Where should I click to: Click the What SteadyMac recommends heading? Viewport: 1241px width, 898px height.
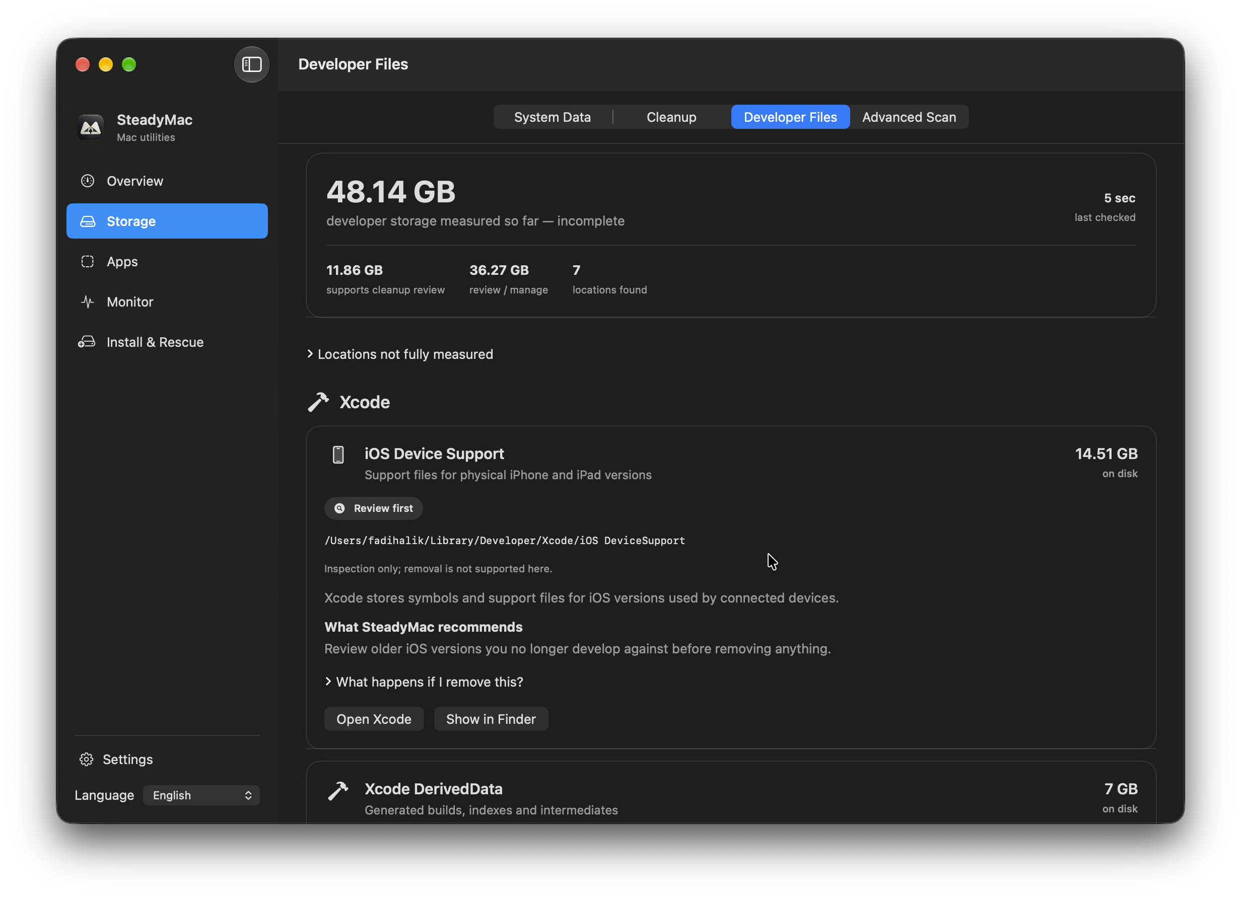(x=424, y=627)
